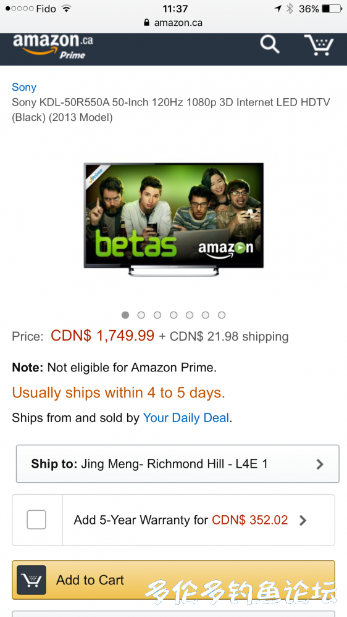Select the last image carousel dot
The width and height of the screenshot is (347, 617).
pos(222,315)
